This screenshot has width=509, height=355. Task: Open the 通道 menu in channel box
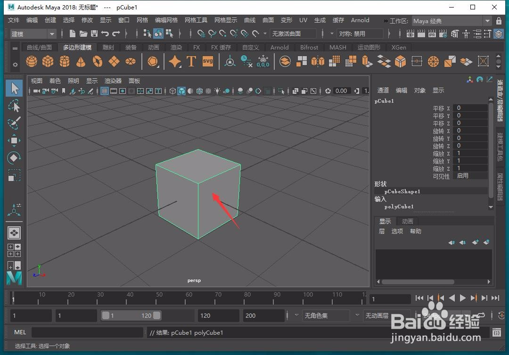coord(383,91)
